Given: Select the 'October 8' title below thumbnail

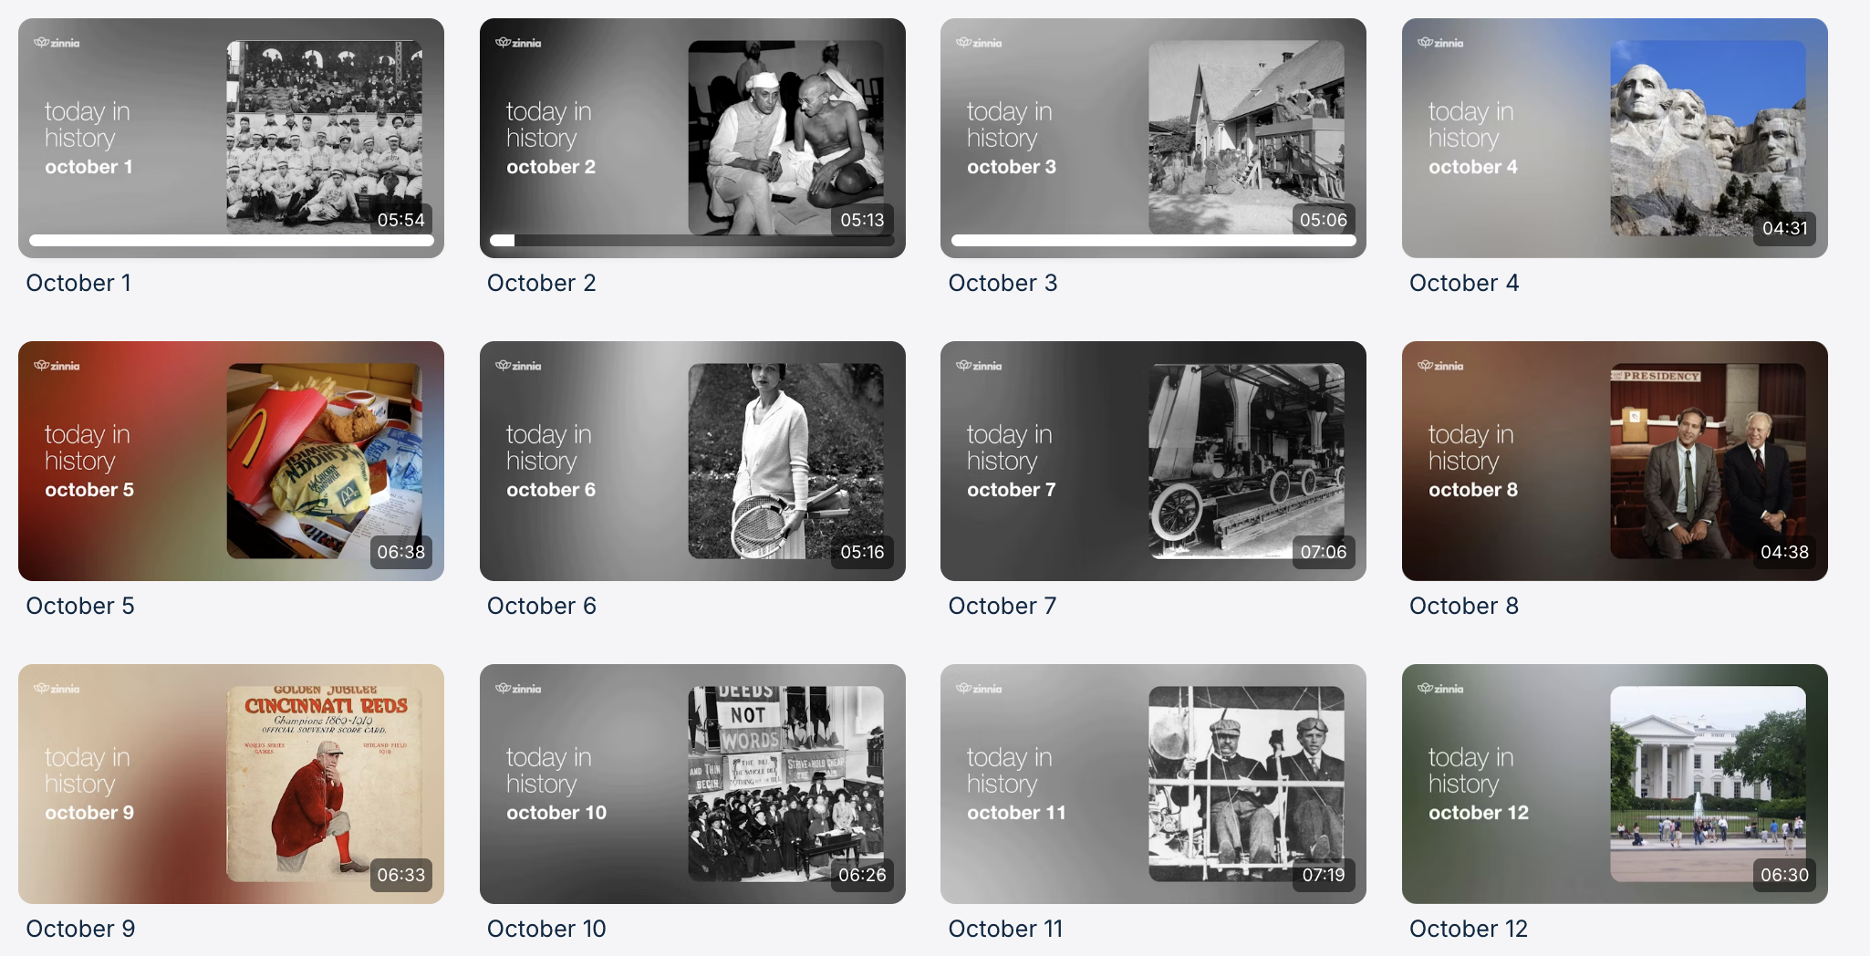Looking at the screenshot, I should [x=1464, y=606].
